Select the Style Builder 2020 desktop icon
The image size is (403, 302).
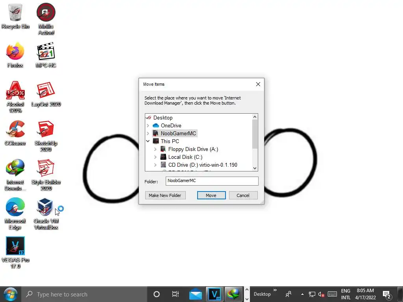[x=46, y=175]
